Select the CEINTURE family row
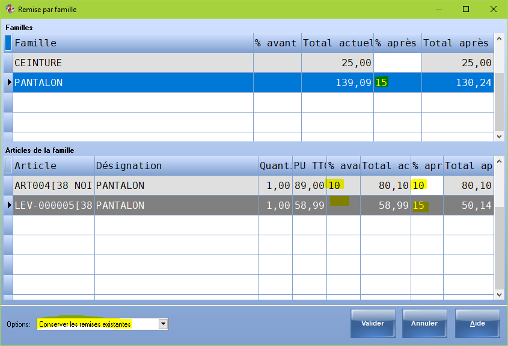Screen dimensions: 508x346 coord(132,63)
